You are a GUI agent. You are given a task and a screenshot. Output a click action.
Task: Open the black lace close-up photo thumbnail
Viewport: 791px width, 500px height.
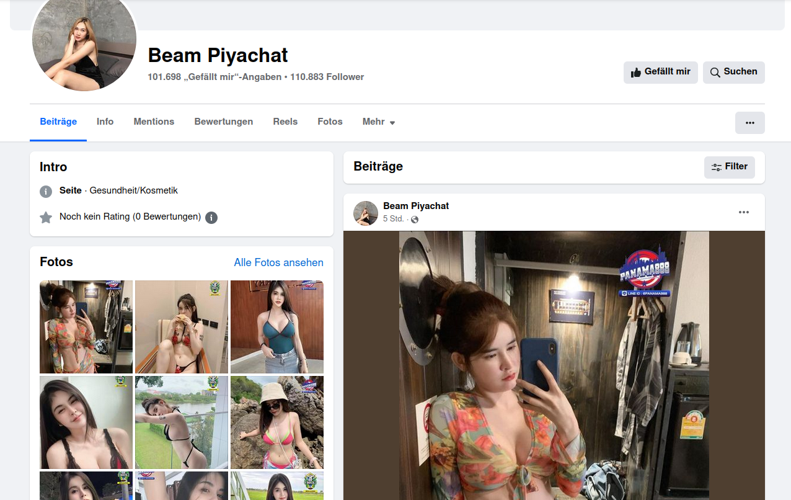(x=86, y=422)
